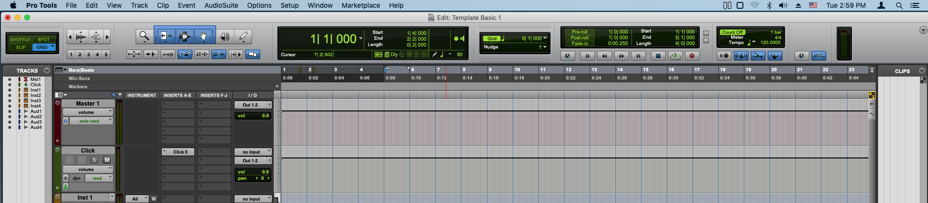
Task: Open main counter format dropdown
Action: tap(361, 39)
